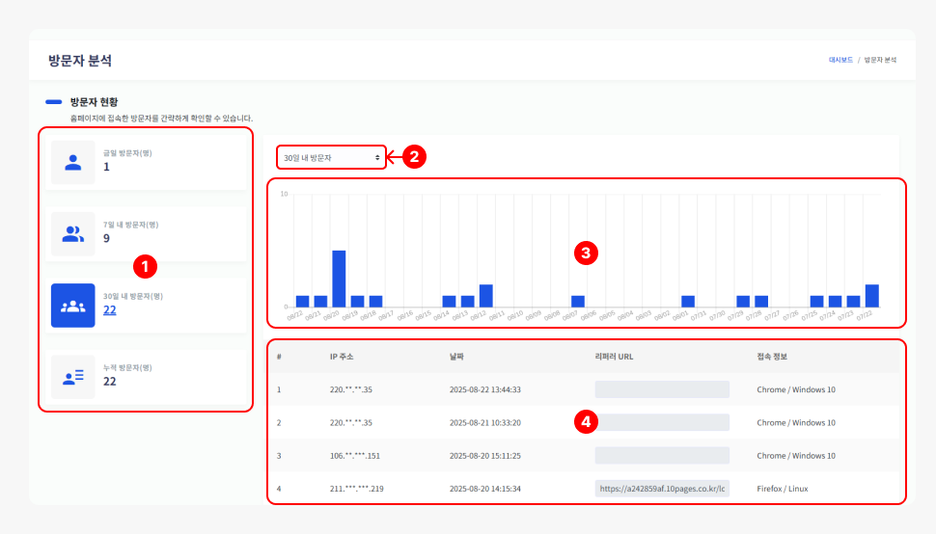Click the chart bar for 08/07
Screen dimensions: 936x534
click(578, 301)
